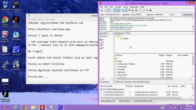Cancel the current operation in toolbar
Screen dimensions: 196x110
129,10
